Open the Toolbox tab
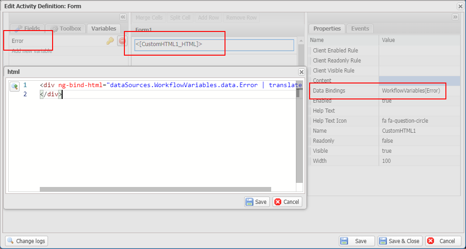466x249 pixels. (x=66, y=29)
